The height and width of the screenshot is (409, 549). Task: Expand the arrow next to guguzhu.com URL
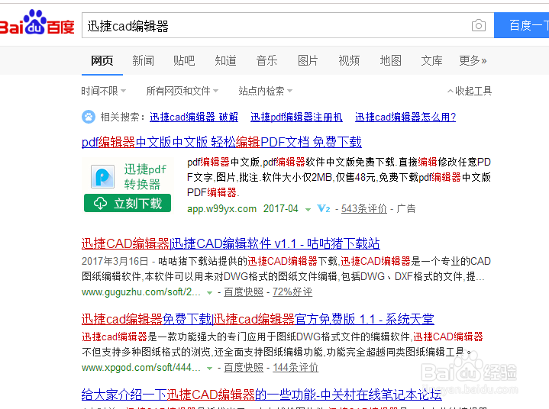tap(209, 292)
